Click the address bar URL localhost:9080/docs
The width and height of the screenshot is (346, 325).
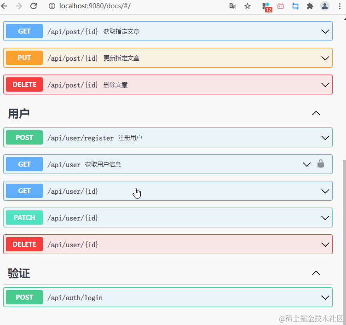(x=95, y=6)
